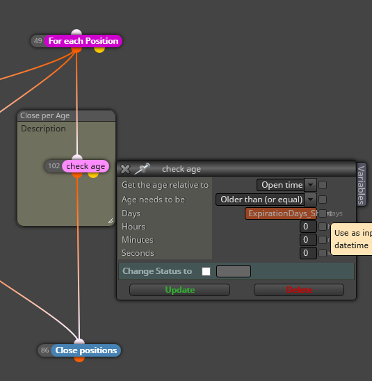Click the yellow output connector of check age

(x=93, y=175)
